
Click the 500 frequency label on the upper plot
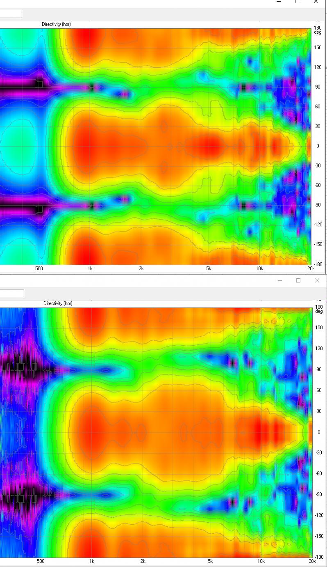[x=39, y=269]
